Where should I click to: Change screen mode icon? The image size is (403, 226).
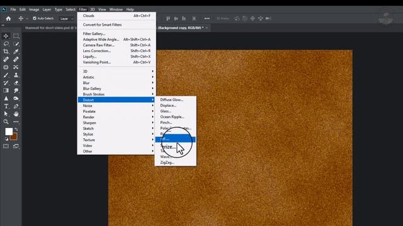(16, 146)
